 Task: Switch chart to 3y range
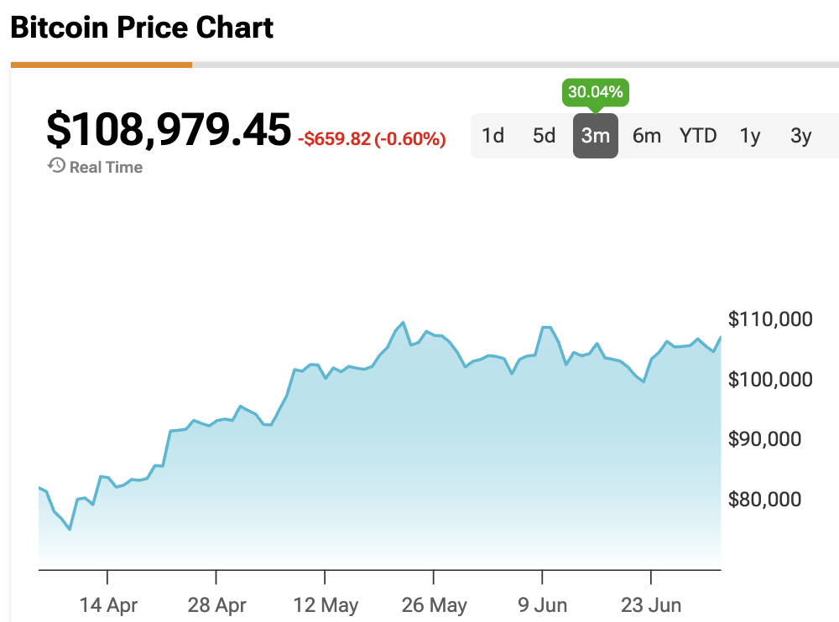click(801, 135)
